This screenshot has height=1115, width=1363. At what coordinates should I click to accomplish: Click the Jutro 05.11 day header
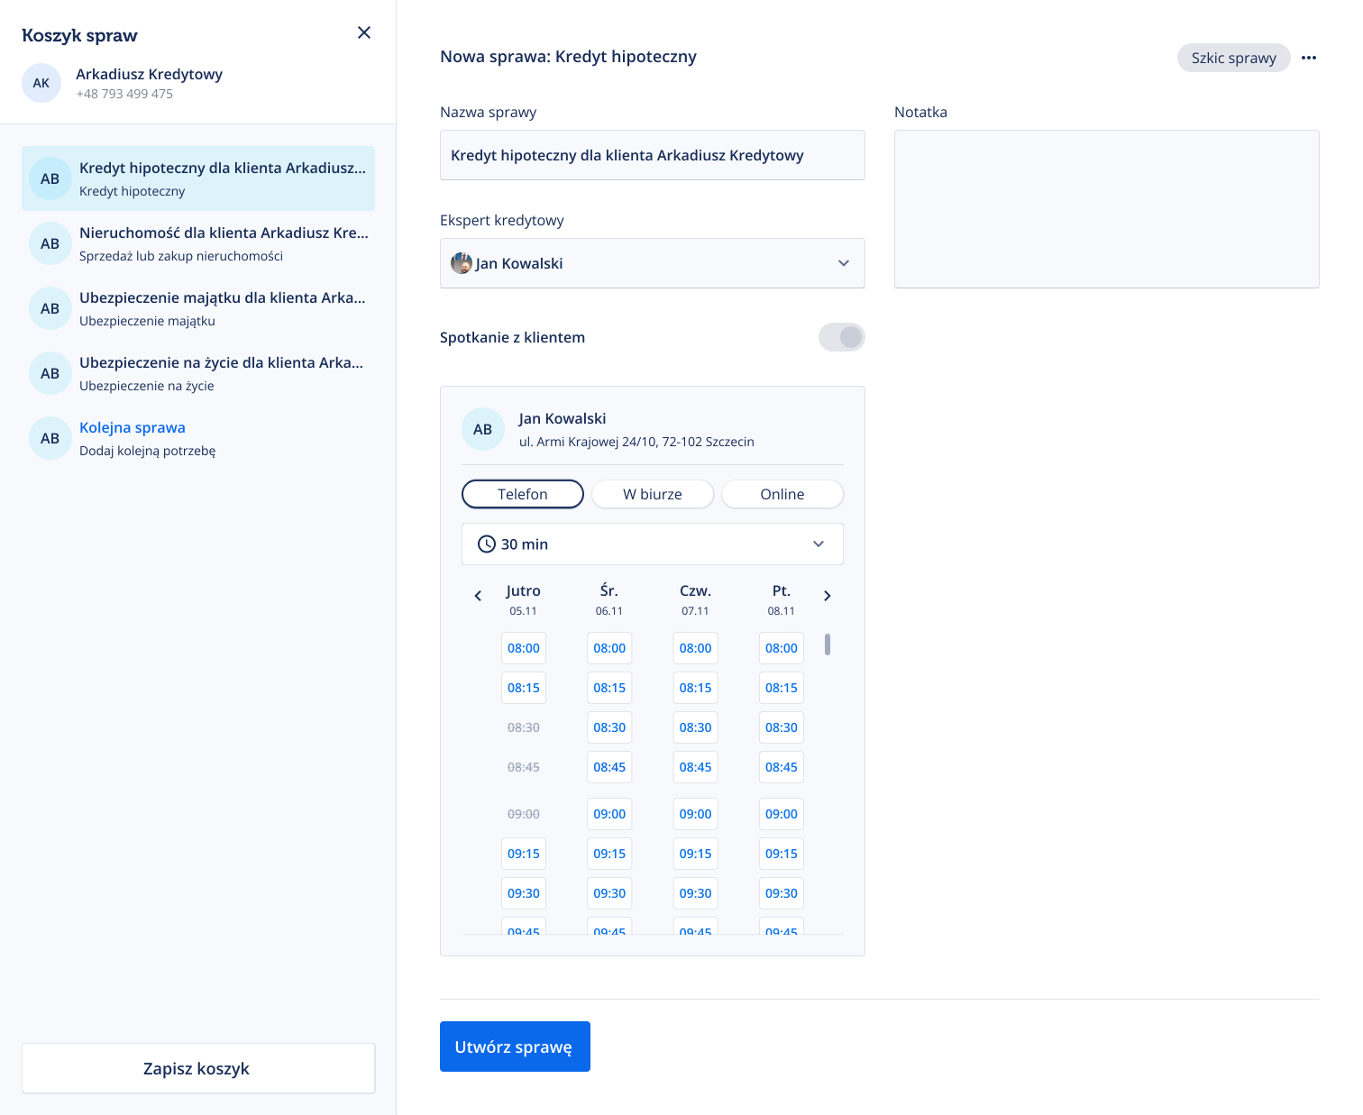[524, 599]
